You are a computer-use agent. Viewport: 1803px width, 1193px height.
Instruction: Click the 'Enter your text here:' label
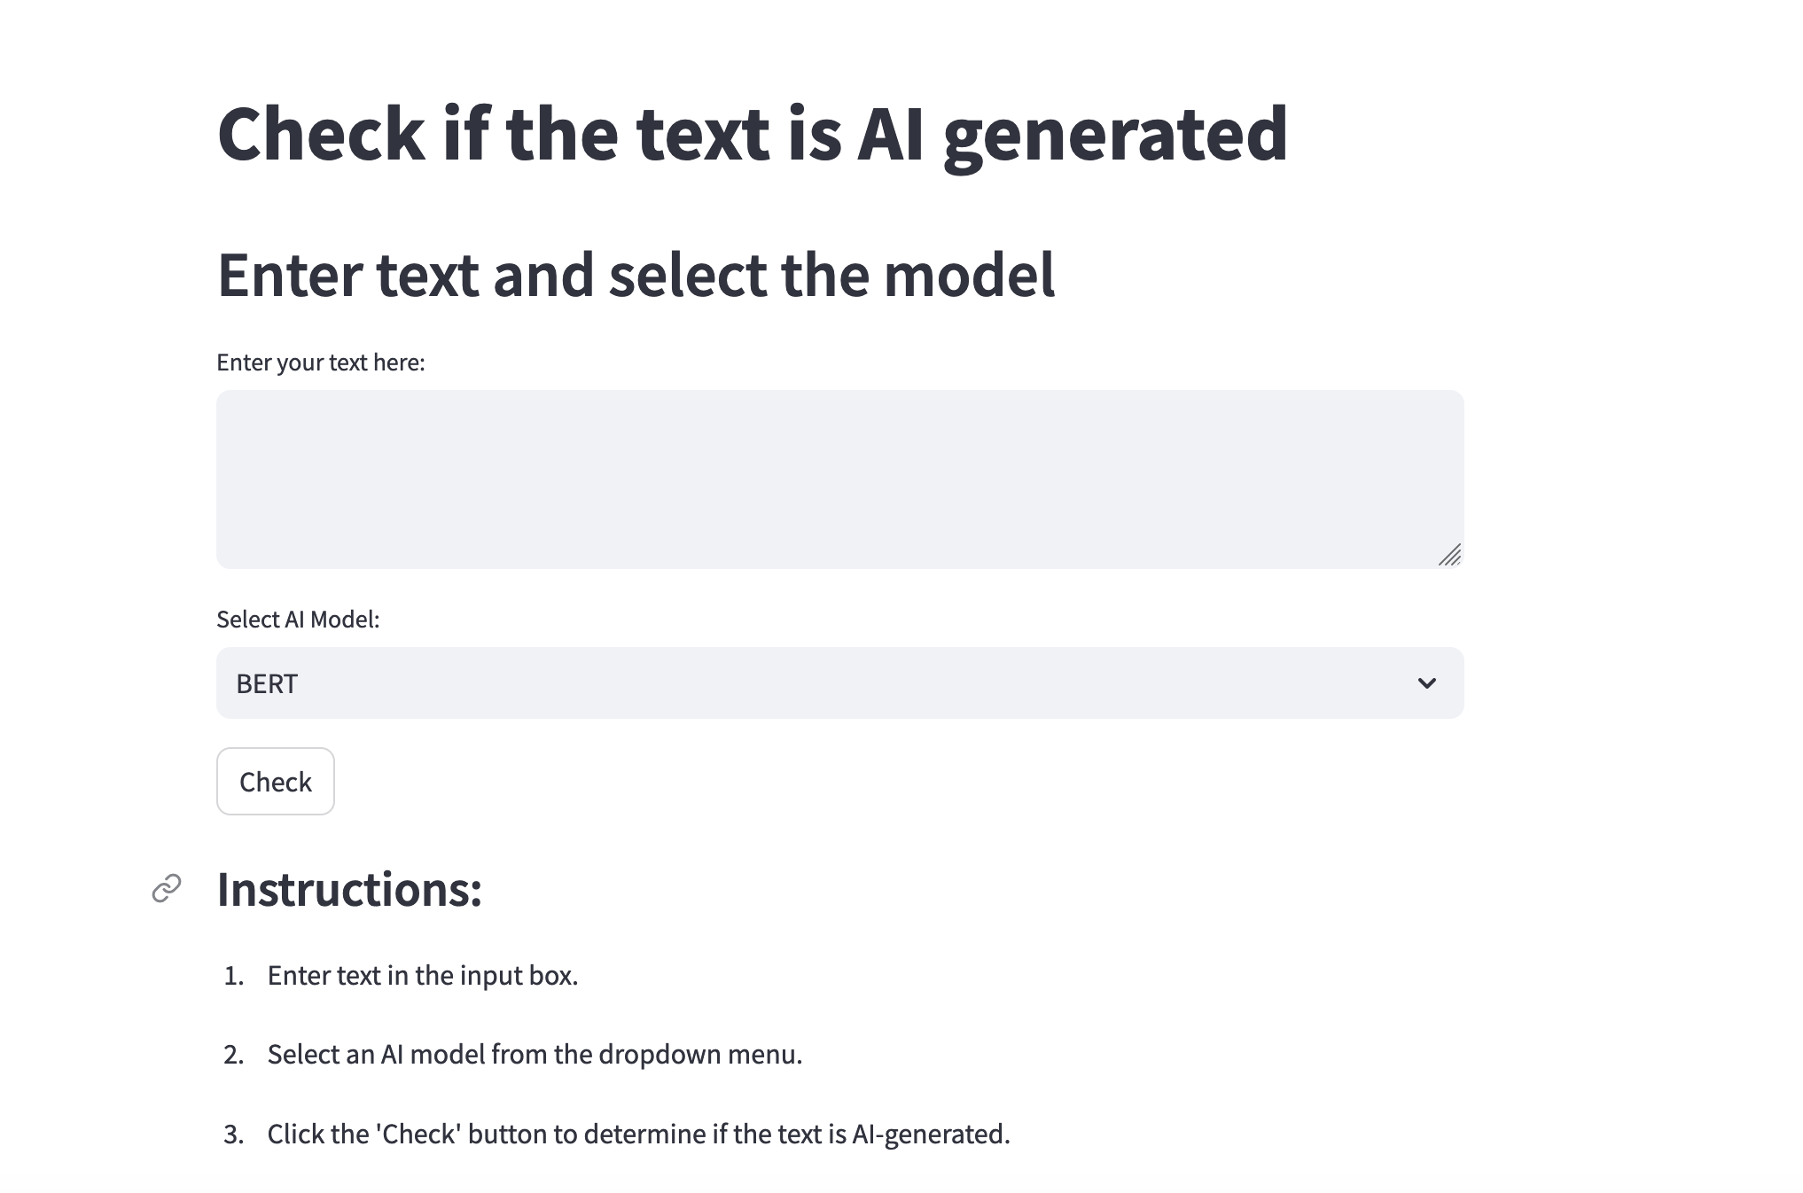click(x=321, y=363)
